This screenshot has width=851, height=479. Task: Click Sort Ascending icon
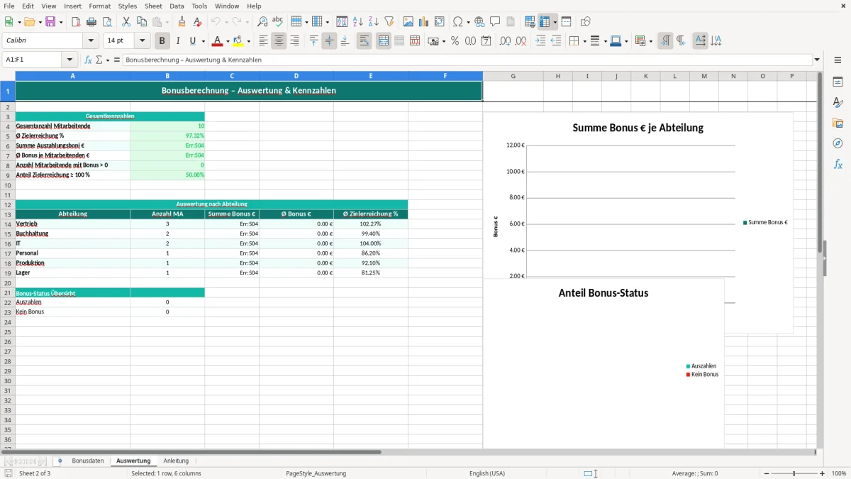pos(357,22)
